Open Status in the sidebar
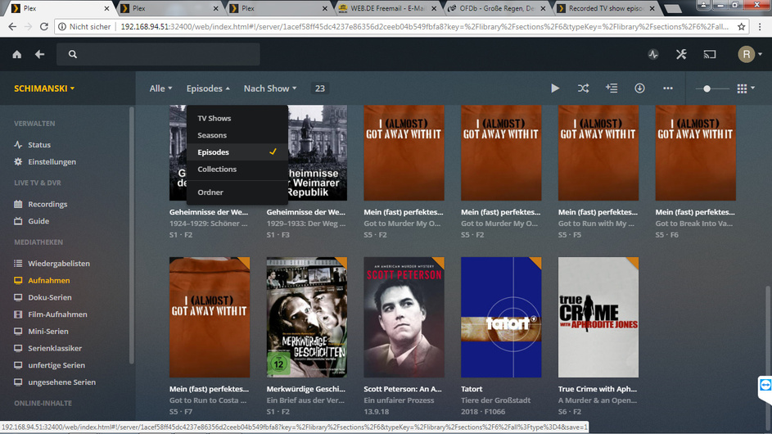The height and width of the screenshot is (434, 772). click(x=39, y=145)
